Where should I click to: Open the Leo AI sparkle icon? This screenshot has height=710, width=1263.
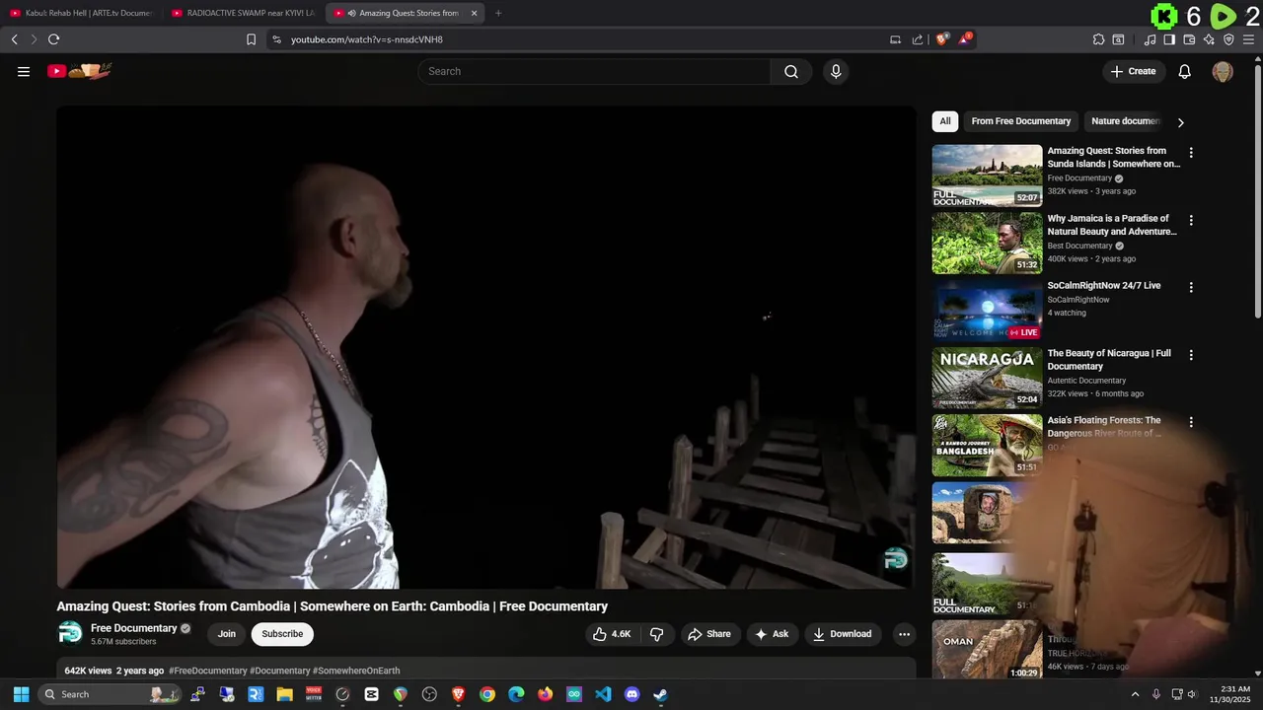click(1209, 39)
